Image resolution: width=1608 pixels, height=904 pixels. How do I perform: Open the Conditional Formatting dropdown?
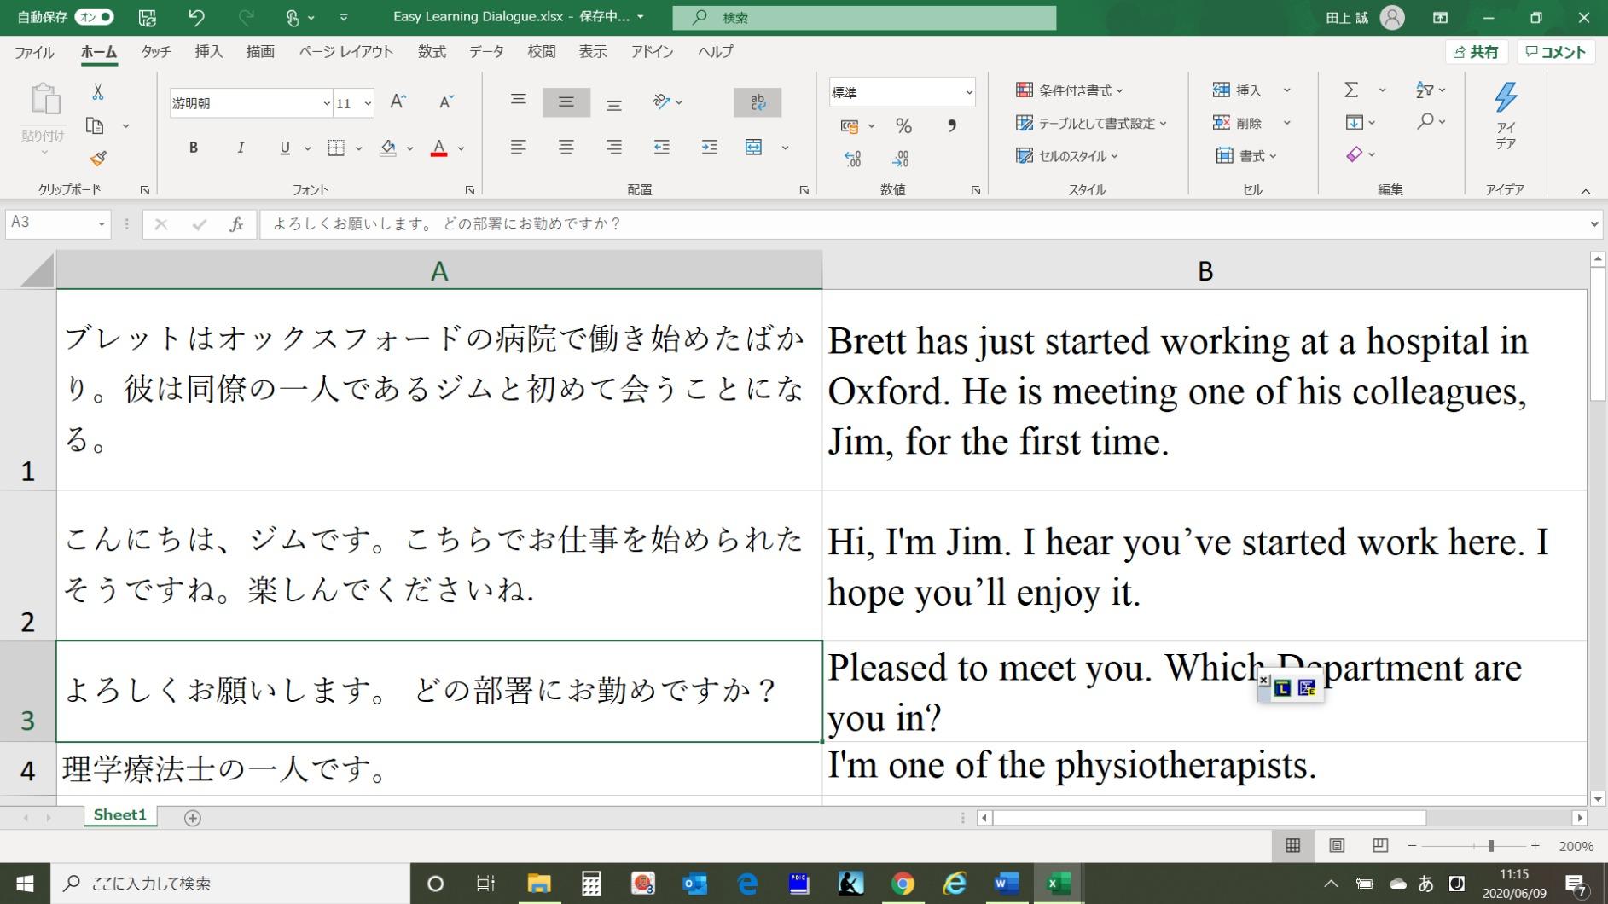point(1070,90)
